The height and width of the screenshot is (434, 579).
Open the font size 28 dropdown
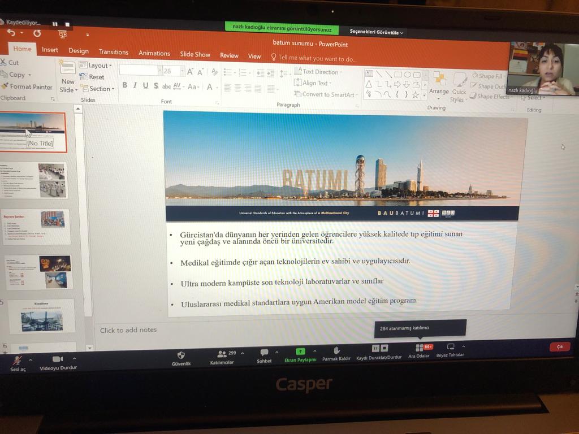click(182, 71)
